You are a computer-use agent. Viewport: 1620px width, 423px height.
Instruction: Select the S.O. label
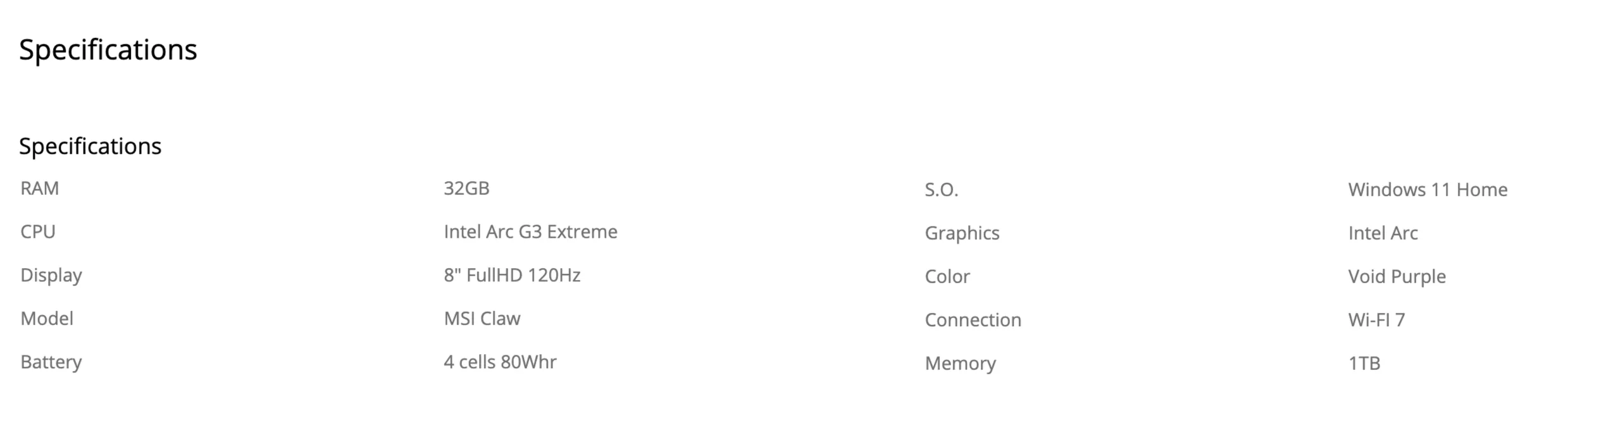942,190
